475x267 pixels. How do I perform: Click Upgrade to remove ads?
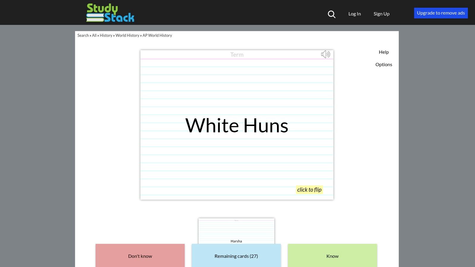(441, 13)
